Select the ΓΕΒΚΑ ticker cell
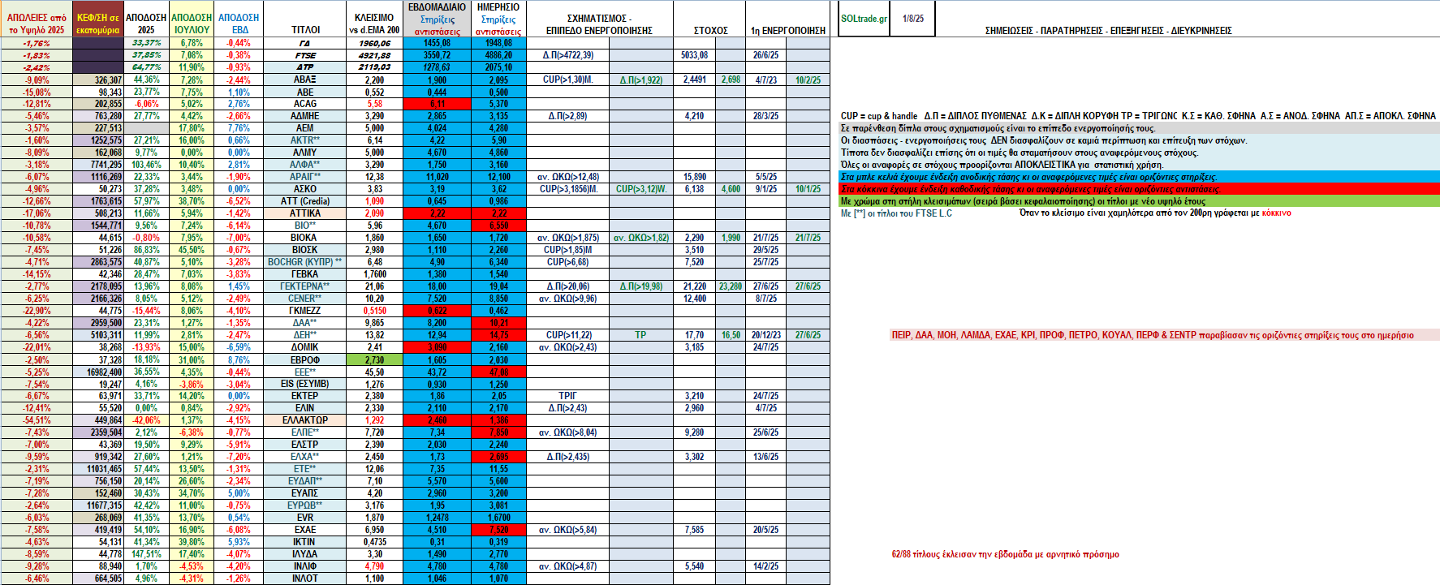This screenshot has width=1440, height=585. 305,274
